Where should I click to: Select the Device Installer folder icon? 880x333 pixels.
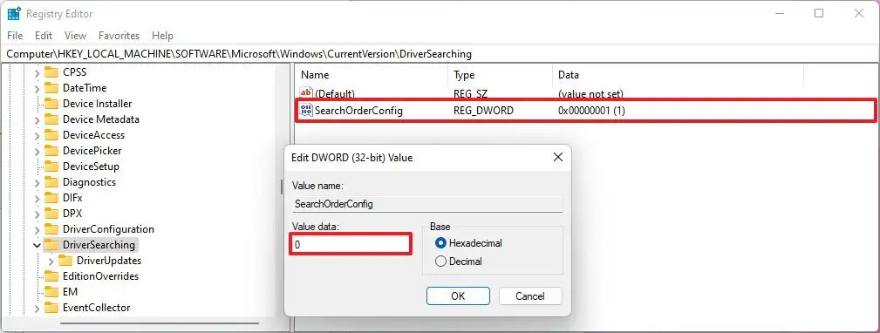pos(51,103)
